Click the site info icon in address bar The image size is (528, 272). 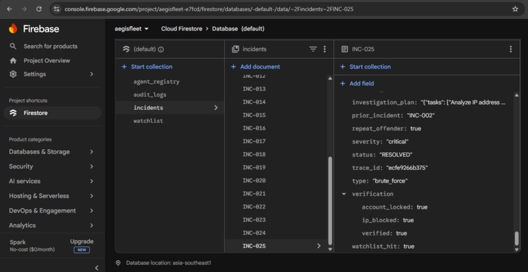click(x=56, y=9)
